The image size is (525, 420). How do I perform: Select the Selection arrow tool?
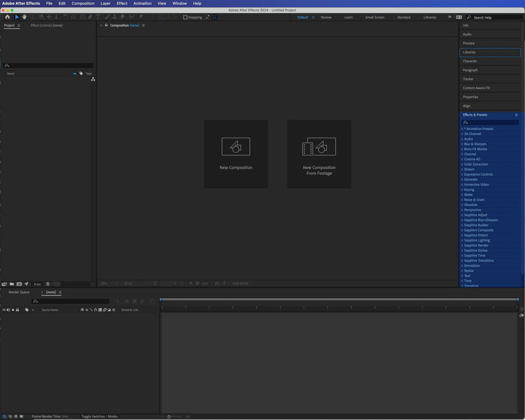pyautogui.click(x=17, y=17)
